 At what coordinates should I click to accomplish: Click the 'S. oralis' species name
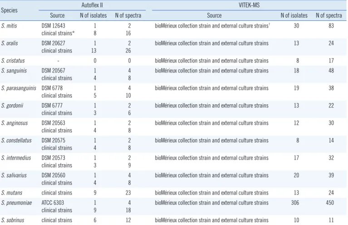(x=10, y=43)
